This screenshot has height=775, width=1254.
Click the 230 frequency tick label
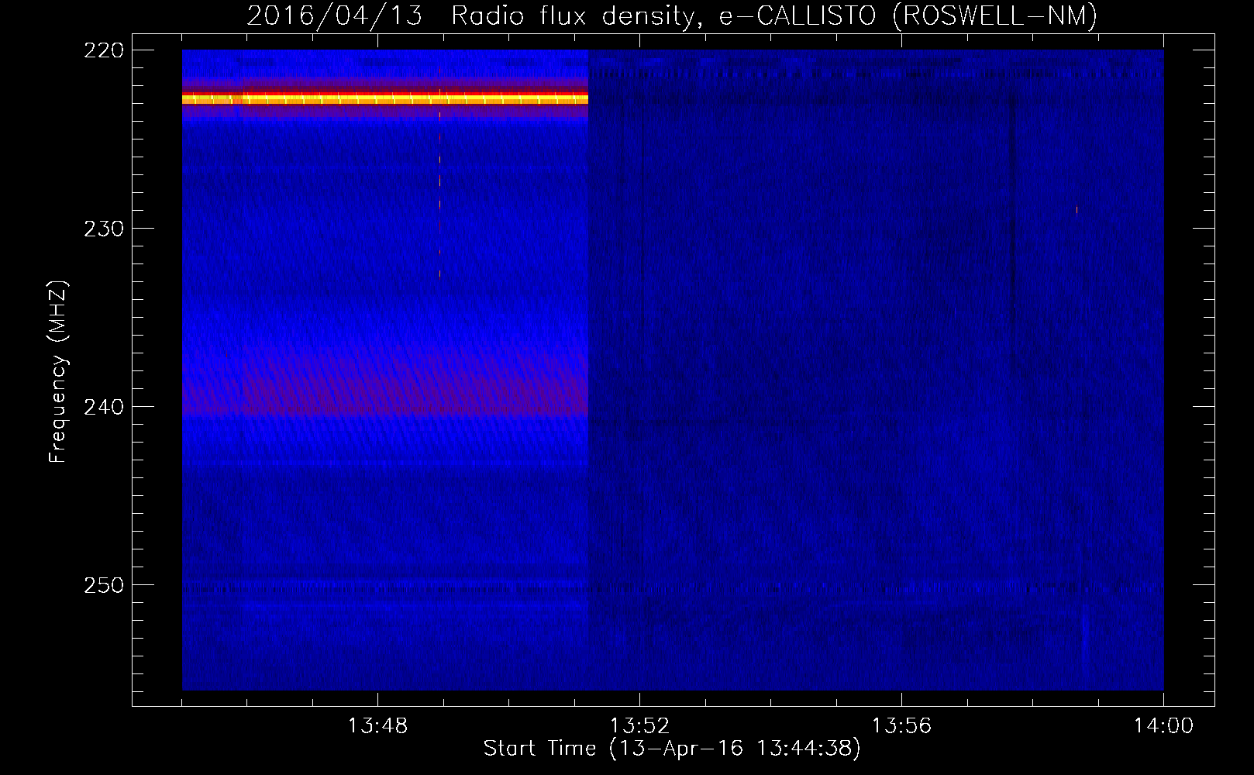click(104, 229)
